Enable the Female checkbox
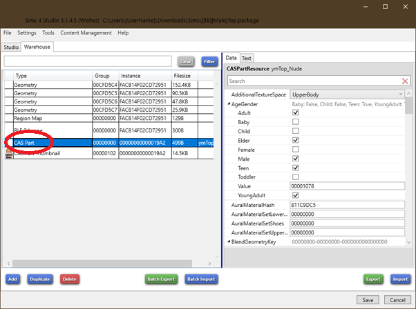Viewport: 416px width, 309px height. click(295, 150)
